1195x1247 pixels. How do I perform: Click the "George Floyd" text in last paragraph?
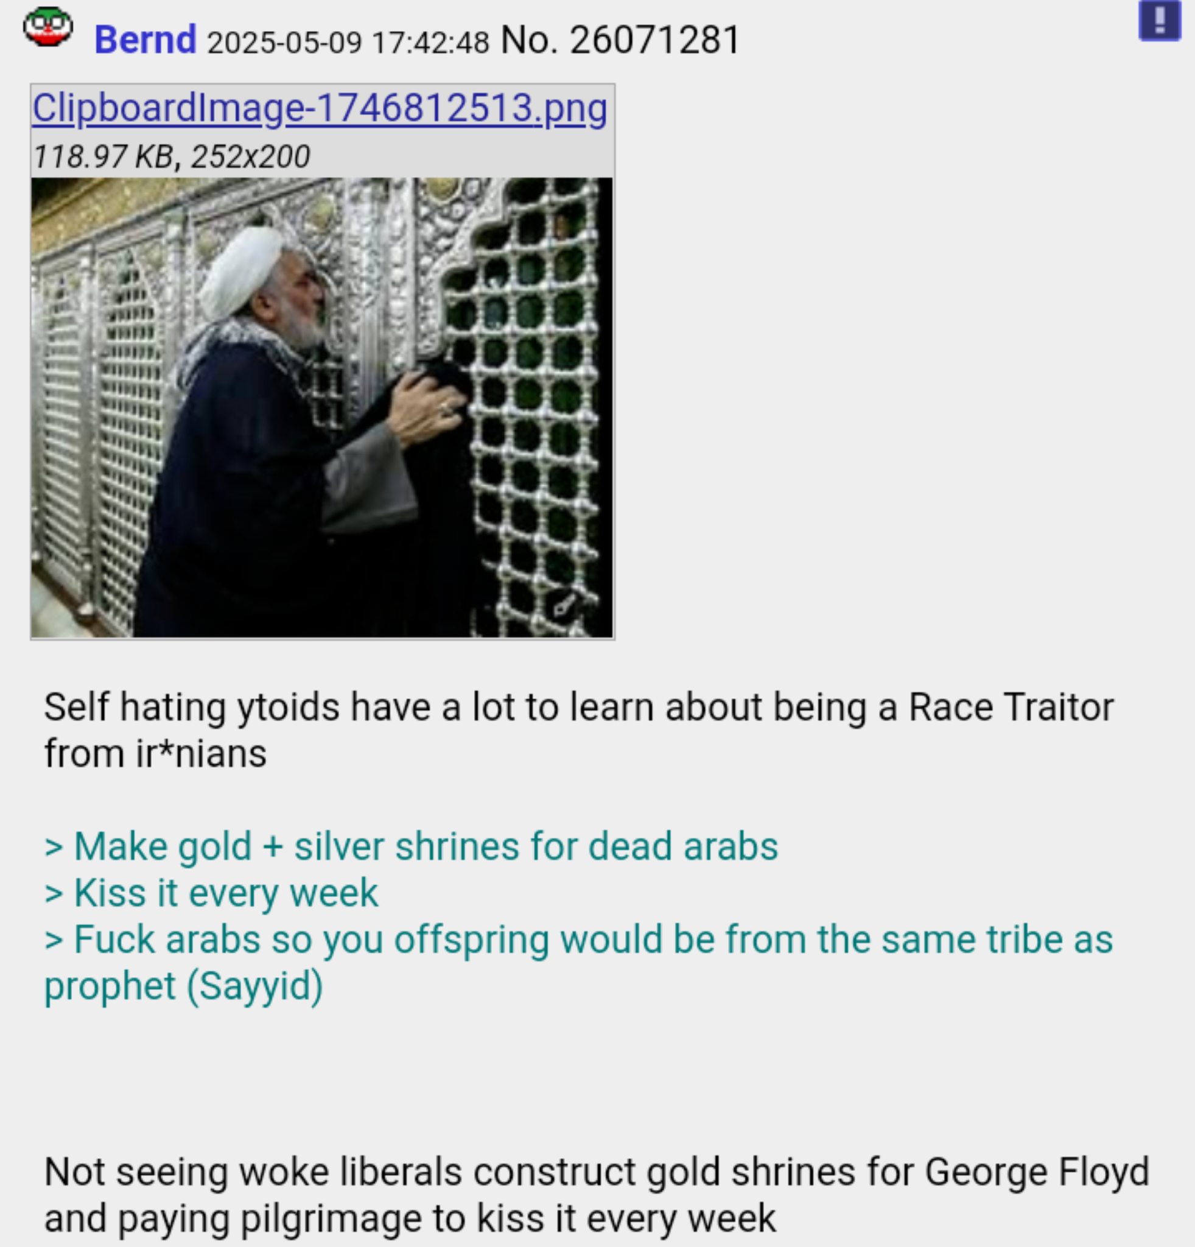click(x=1037, y=1171)
